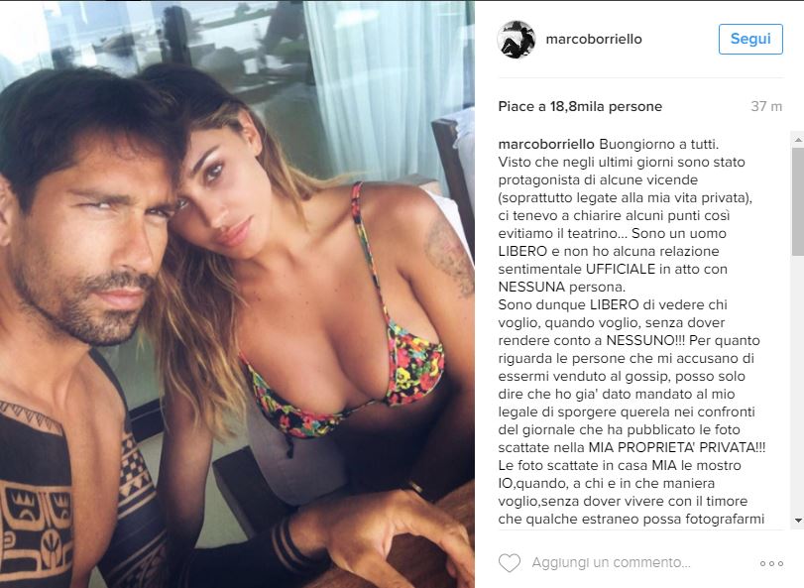Viewport: 804px width, 588px height.
Task: Click the posted selfie photo
Action: [237, 294]
